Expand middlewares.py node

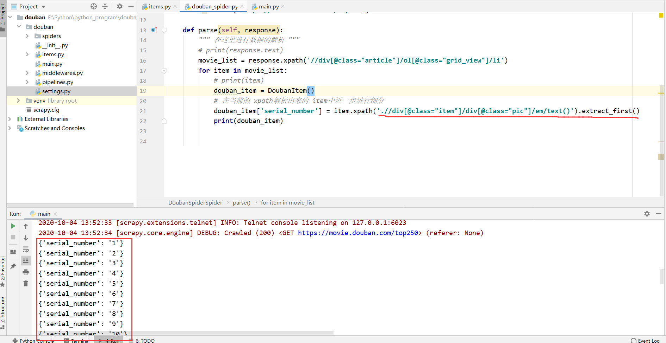[27, 73]
